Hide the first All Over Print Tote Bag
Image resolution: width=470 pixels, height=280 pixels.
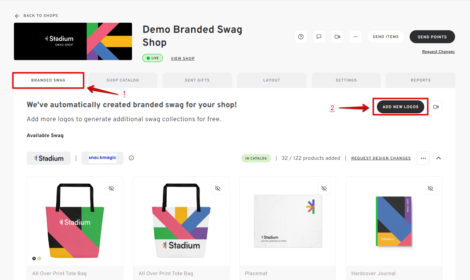111,188
